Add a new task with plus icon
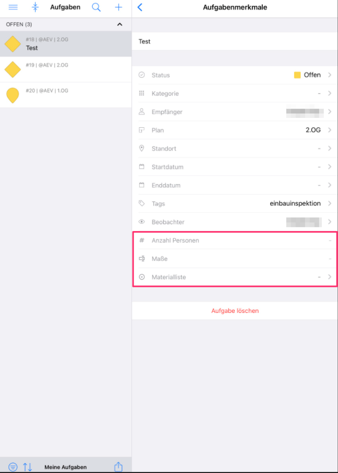This screenshot has width=338, height=473. pos(118,7)
